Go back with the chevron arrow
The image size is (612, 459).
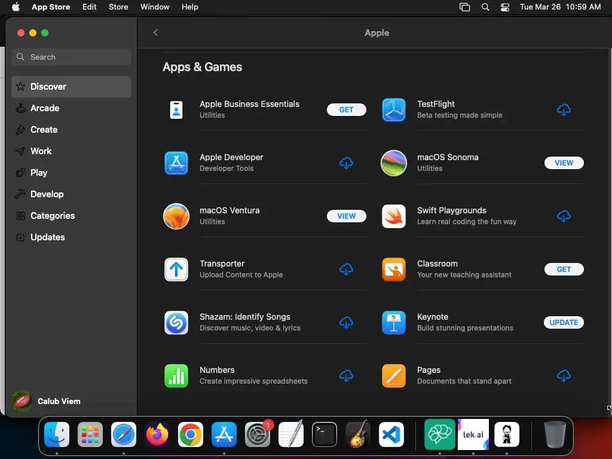coord(155,32)
